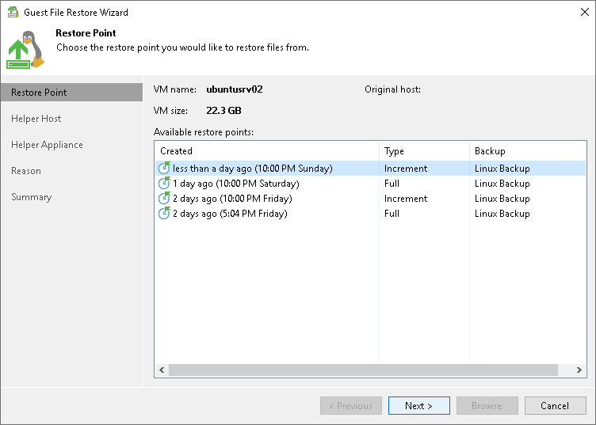Click the horizontal scrollbar thumb
This screenshot has height=425, width=596.
point(363,370)
